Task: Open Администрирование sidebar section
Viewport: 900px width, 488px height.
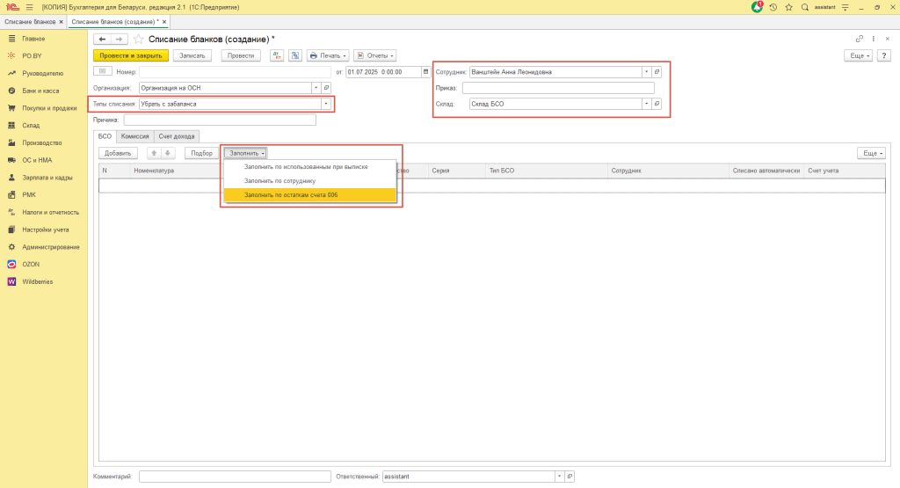Action: click(x=50, y=247)
